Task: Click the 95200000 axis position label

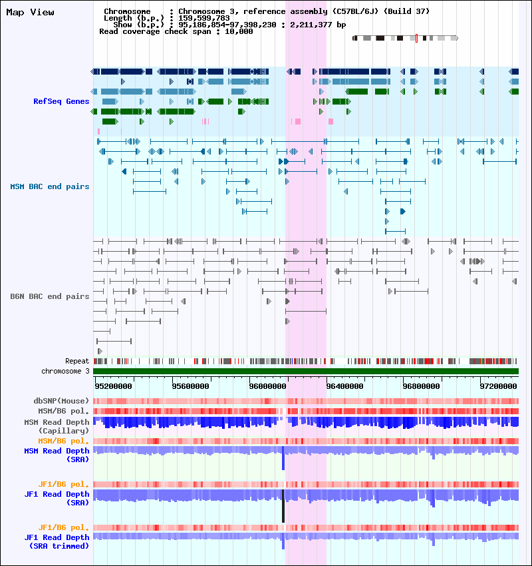Action: pyautogui.click(x=113, y=386)
